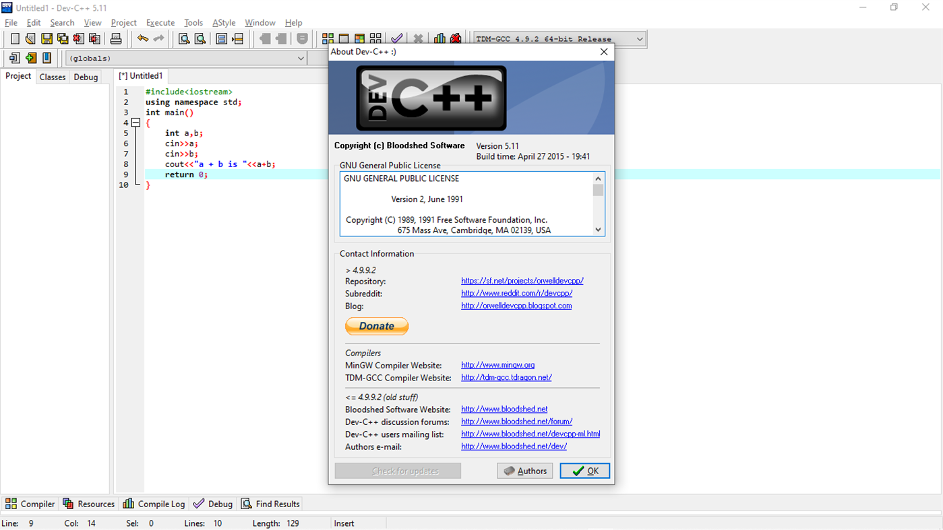Open the File menu
The width and height of the screenshot is (943, 530).
tap(11, 22)
